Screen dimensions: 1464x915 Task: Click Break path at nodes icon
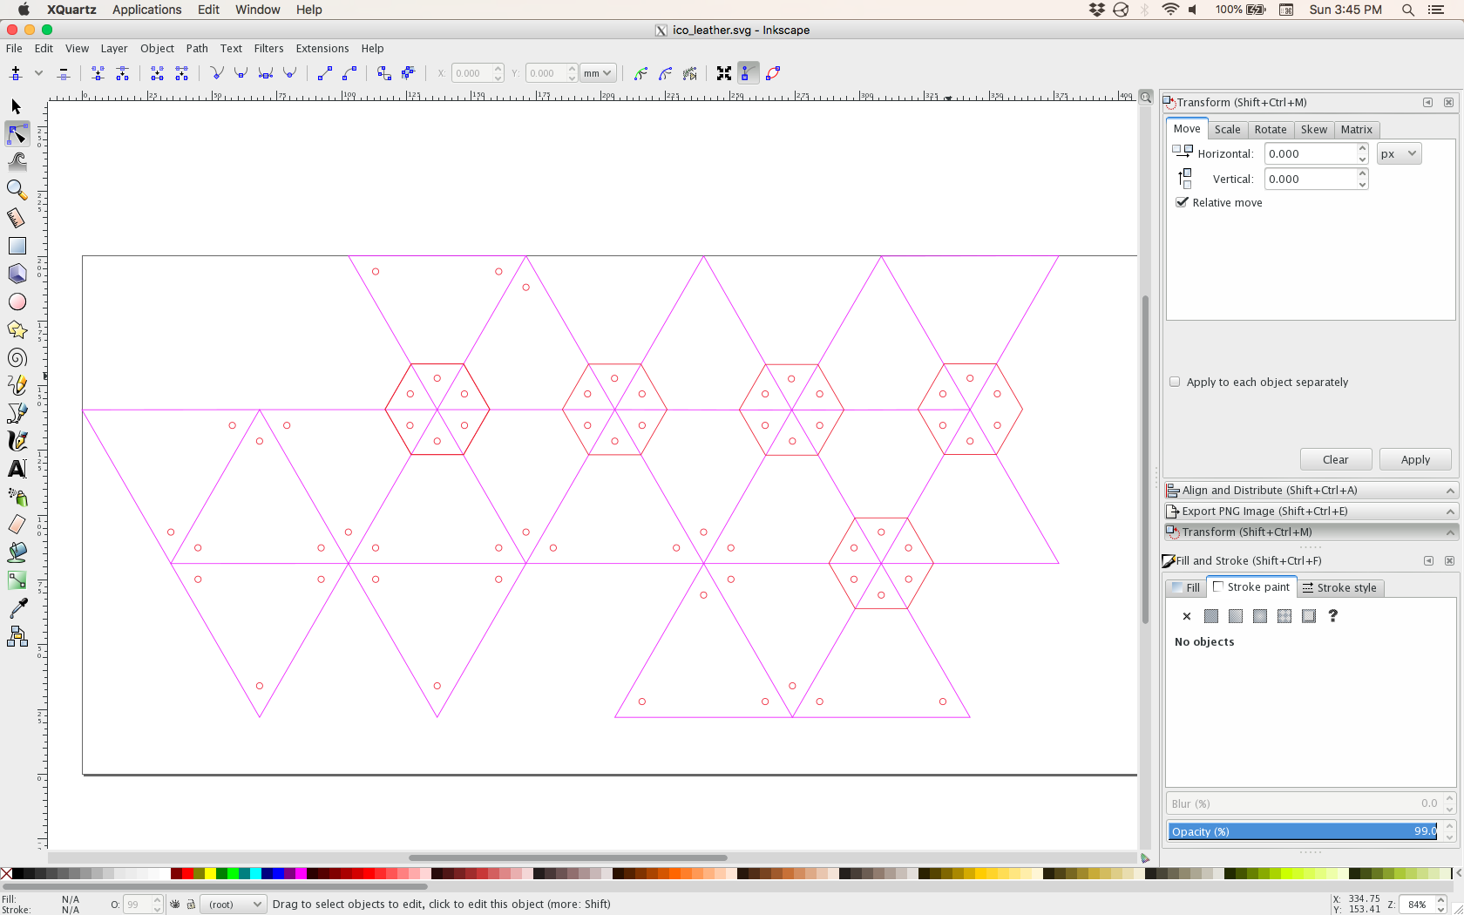point(123,73)
